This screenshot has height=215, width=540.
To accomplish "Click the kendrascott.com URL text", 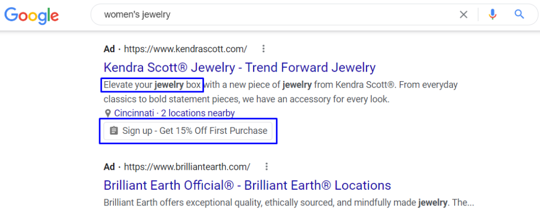I will coord(185,49).
